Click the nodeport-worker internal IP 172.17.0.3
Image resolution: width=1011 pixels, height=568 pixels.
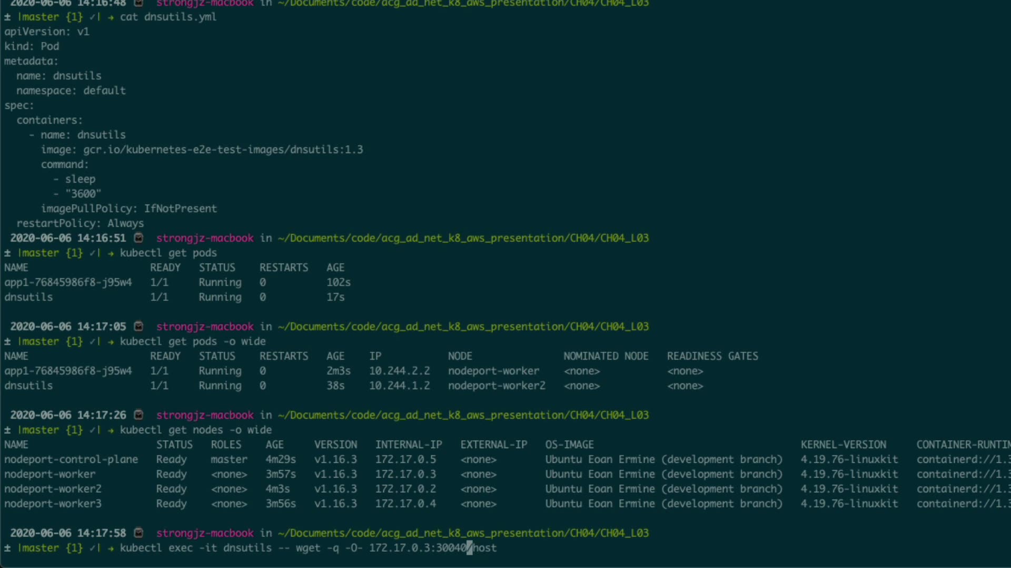(405, 474)
